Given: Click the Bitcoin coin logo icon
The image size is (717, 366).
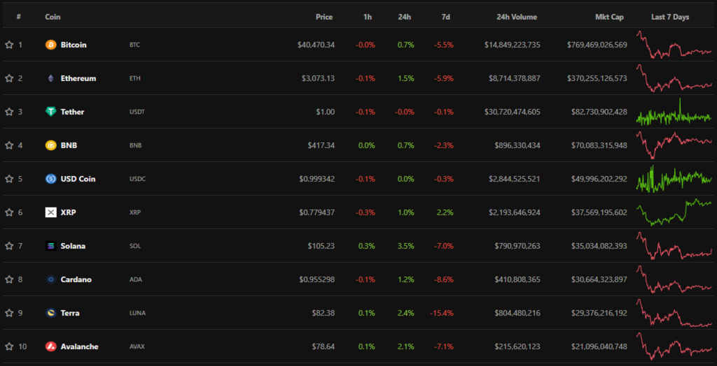Looking at the screenshot, I should coord(50,45).
